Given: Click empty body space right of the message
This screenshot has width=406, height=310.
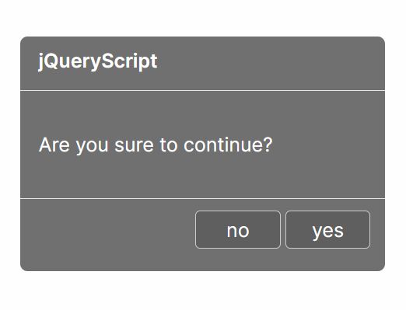Looking at the screenshot, I should pyautogui.click(x=328, y=145).
